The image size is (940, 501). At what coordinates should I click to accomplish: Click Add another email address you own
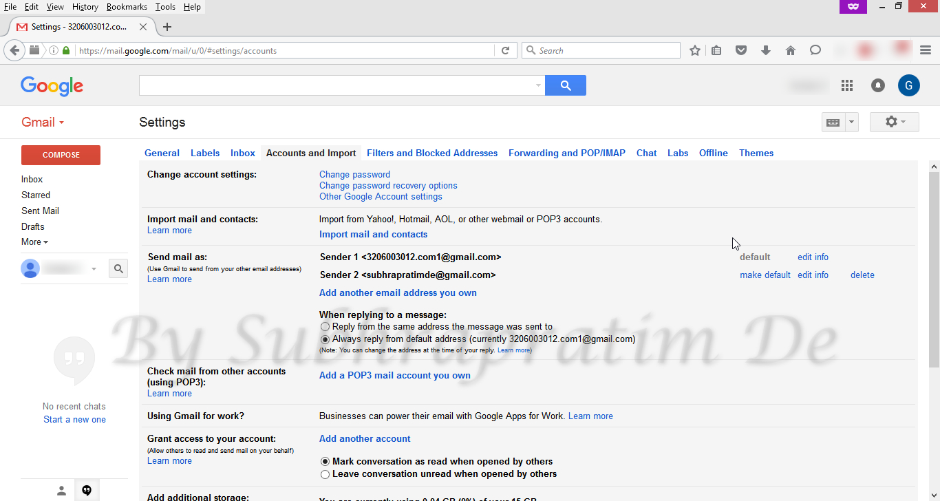(398, 293)
